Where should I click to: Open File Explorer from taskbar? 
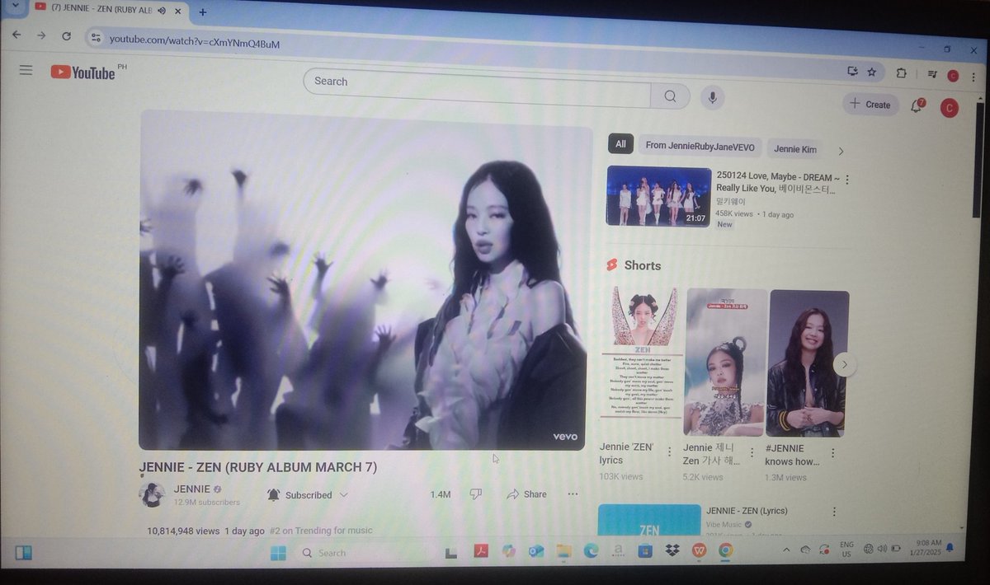[563, 551]
